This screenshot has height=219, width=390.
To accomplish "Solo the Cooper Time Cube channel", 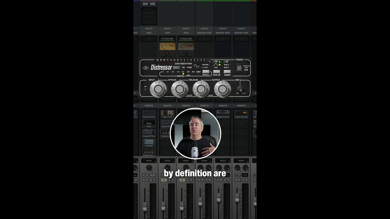I will click(x=238, y=180).
